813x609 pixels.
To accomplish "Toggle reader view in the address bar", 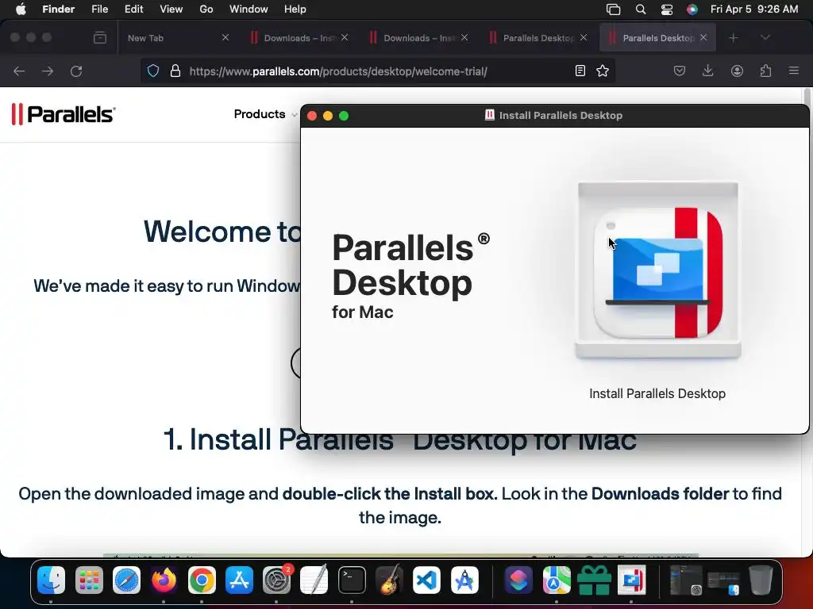I will click(x=580, y=71).
